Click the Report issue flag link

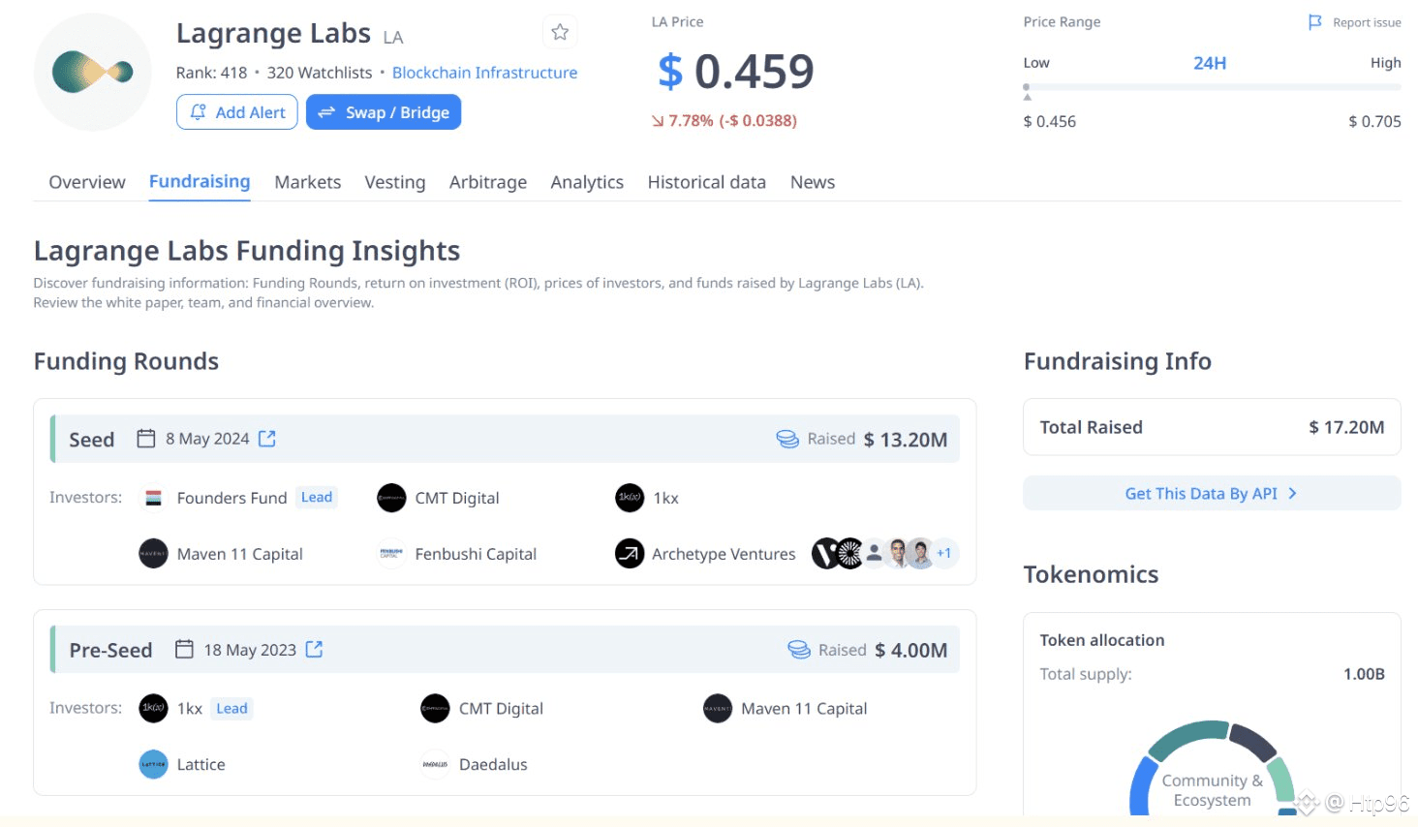click(x=1354, y=22)
